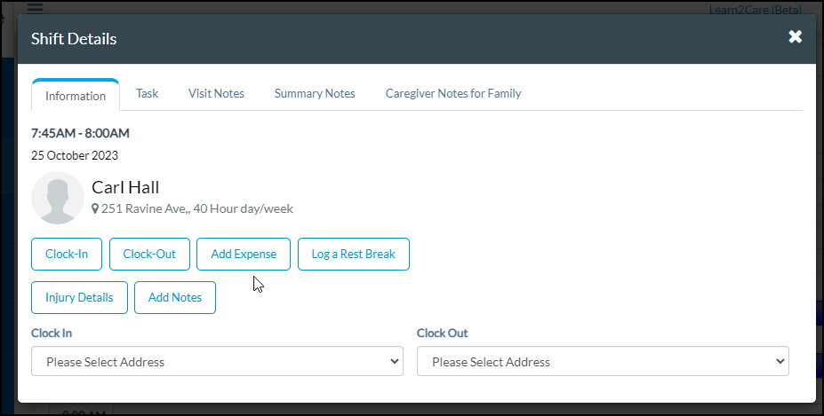The width and height of the screenshot is (824, 416).
Task: Click the Clock-Out button
Action: pyautogui.click(x=149, y=254)
